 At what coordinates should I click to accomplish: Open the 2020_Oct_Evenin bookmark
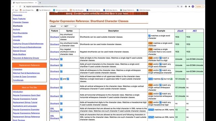[x=144, y=10]
